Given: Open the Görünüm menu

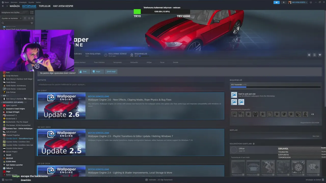Looking at the screenshot, I should [x=14, y=2].
